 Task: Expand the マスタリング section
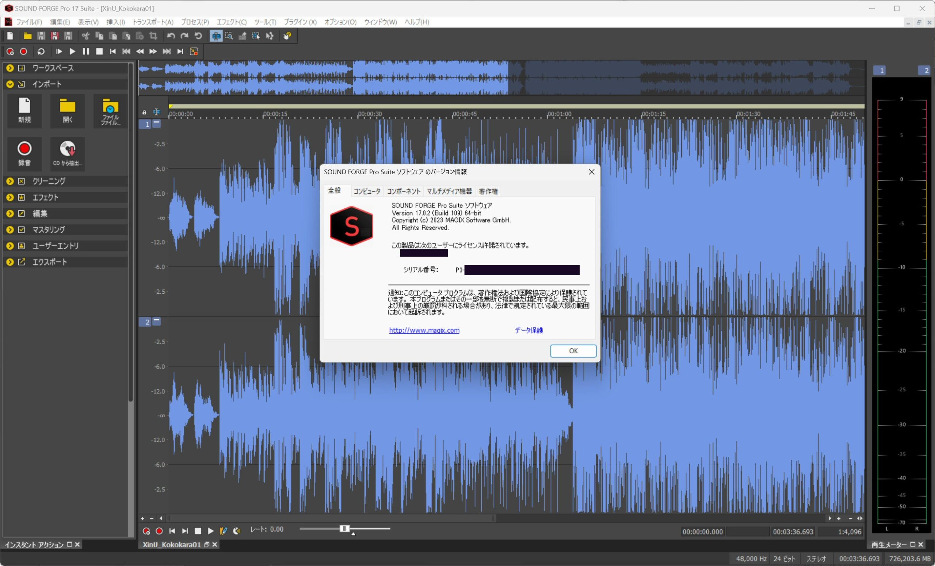pyautogui.click(x=10, y=230)
